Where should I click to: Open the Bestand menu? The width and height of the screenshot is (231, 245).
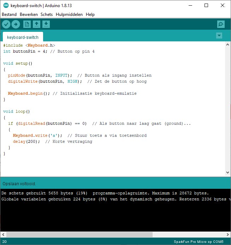point(9,14)
